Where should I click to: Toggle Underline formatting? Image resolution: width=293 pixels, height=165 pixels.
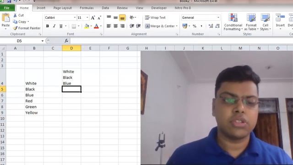61,26
